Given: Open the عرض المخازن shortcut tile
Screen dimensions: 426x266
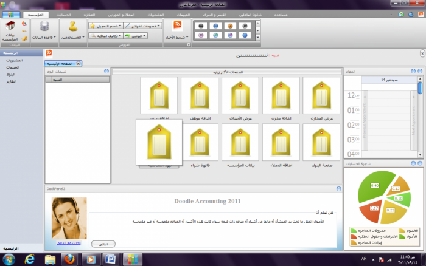Looking at the screenshot, I should [321, 95].
